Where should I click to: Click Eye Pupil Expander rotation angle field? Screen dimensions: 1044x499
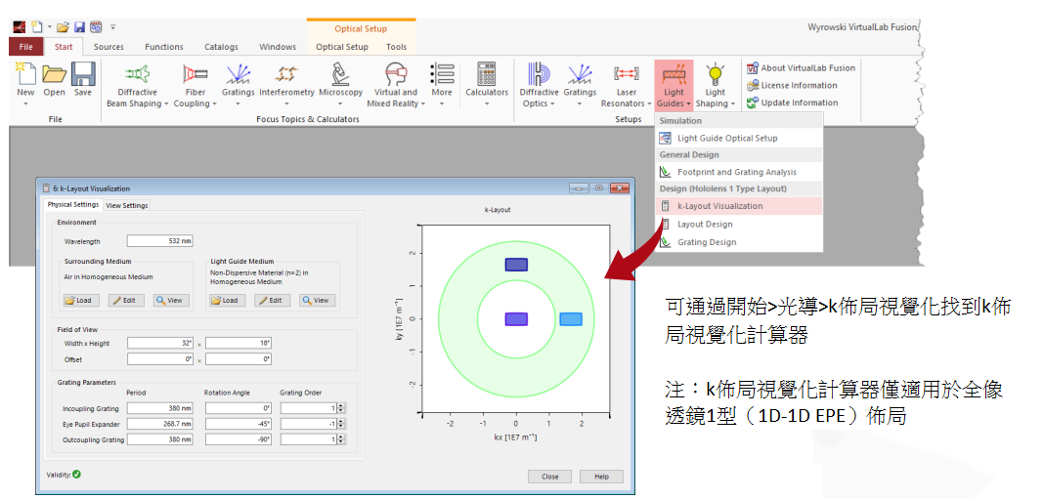pos(239,424)
